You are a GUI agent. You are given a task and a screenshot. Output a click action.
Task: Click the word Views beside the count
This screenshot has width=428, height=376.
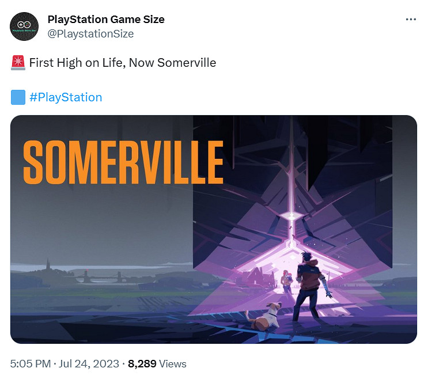pyautogui.click(x=173, y=363)
